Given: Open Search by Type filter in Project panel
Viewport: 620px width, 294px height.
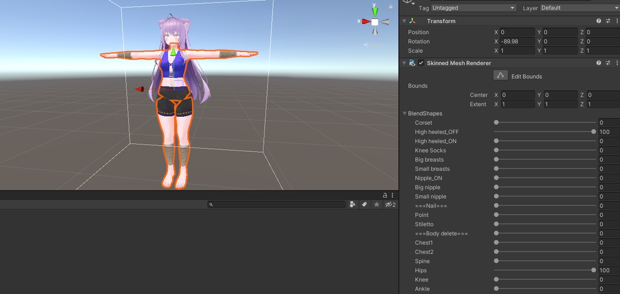Looking at the screenshot, I should pyautogui.click(x=352, y=204).
